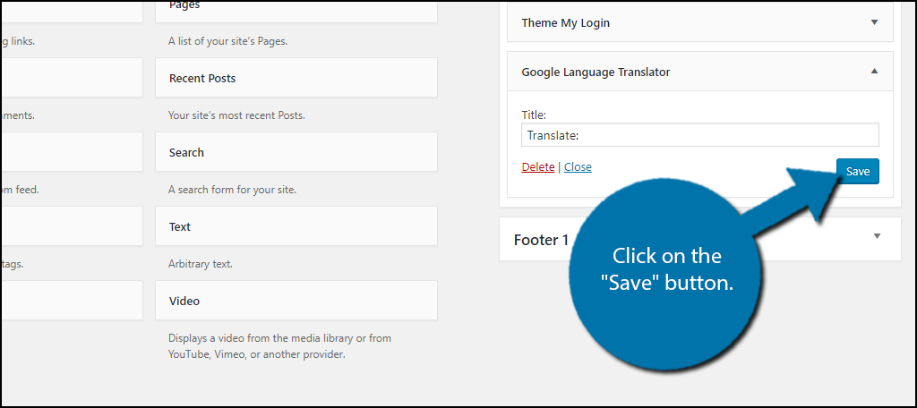Select the Search available widget
This screenshot has height=408, width=917.
coord(296,152)
